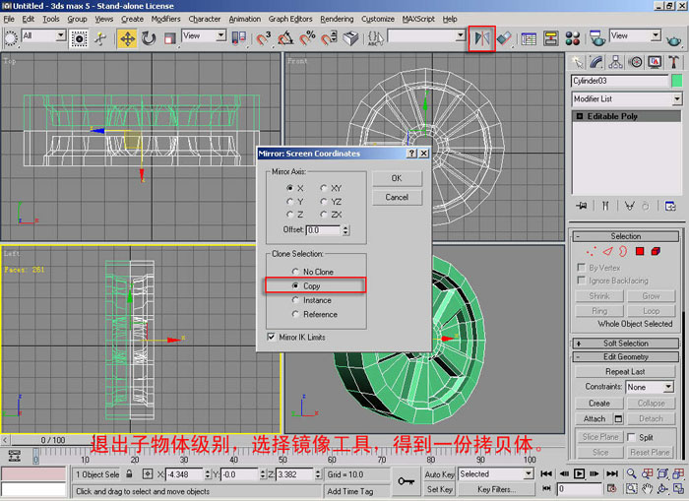Click the Mirror Selected Objects icon
Viewport: 689px width, 501px height.
(482, 38)
